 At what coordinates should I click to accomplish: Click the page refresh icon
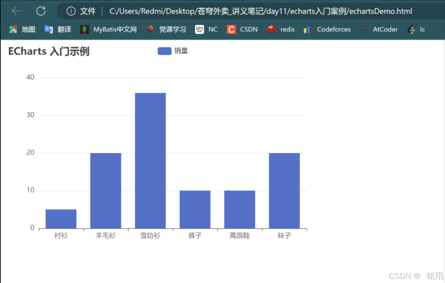[x=40, y=11]
